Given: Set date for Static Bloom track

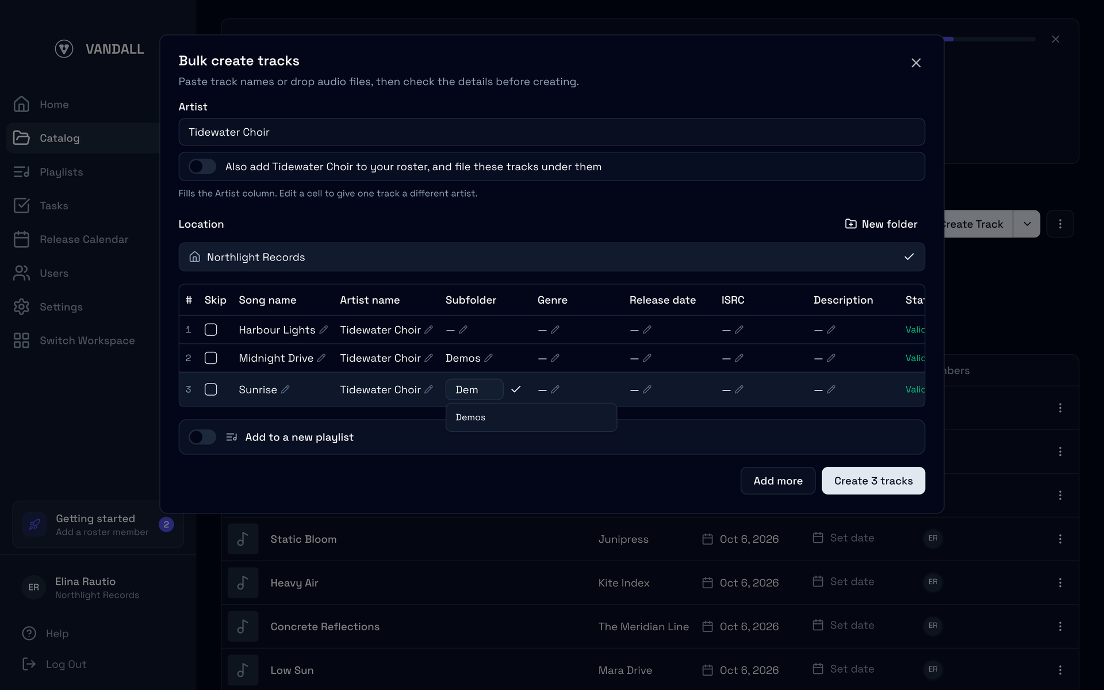Looking at the screenshot, I should tap(843, 538).
